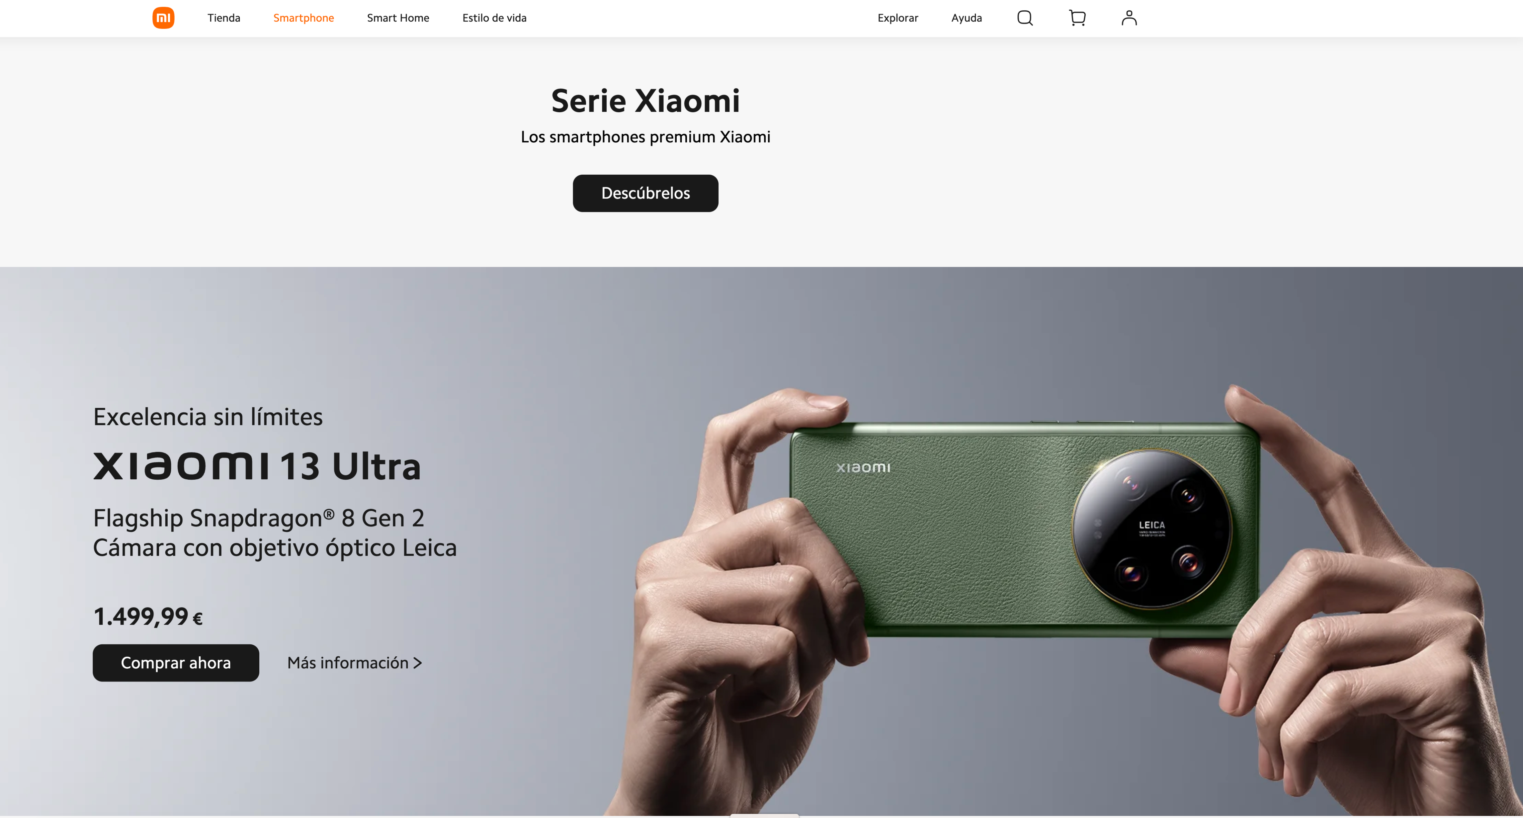Screen dimensions: 1523x818
Task: Open the user account icon
Action: 1129,18
